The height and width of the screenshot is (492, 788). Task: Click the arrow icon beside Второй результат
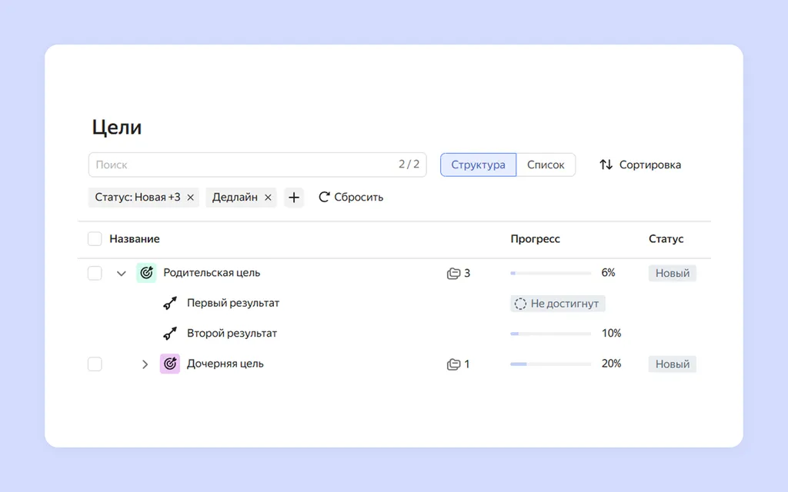click(x=170, y=334)
